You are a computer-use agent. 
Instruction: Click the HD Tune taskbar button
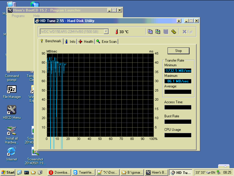[181, 172]
